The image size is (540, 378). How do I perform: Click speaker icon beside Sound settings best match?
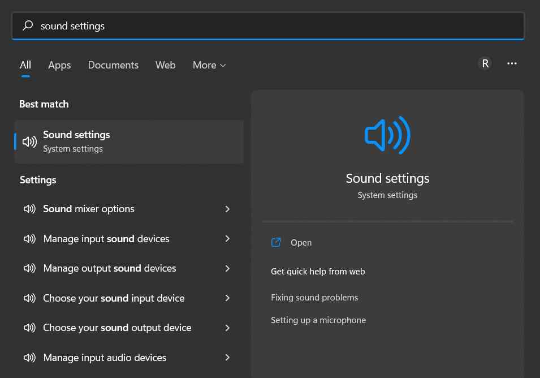pos(29,141)
